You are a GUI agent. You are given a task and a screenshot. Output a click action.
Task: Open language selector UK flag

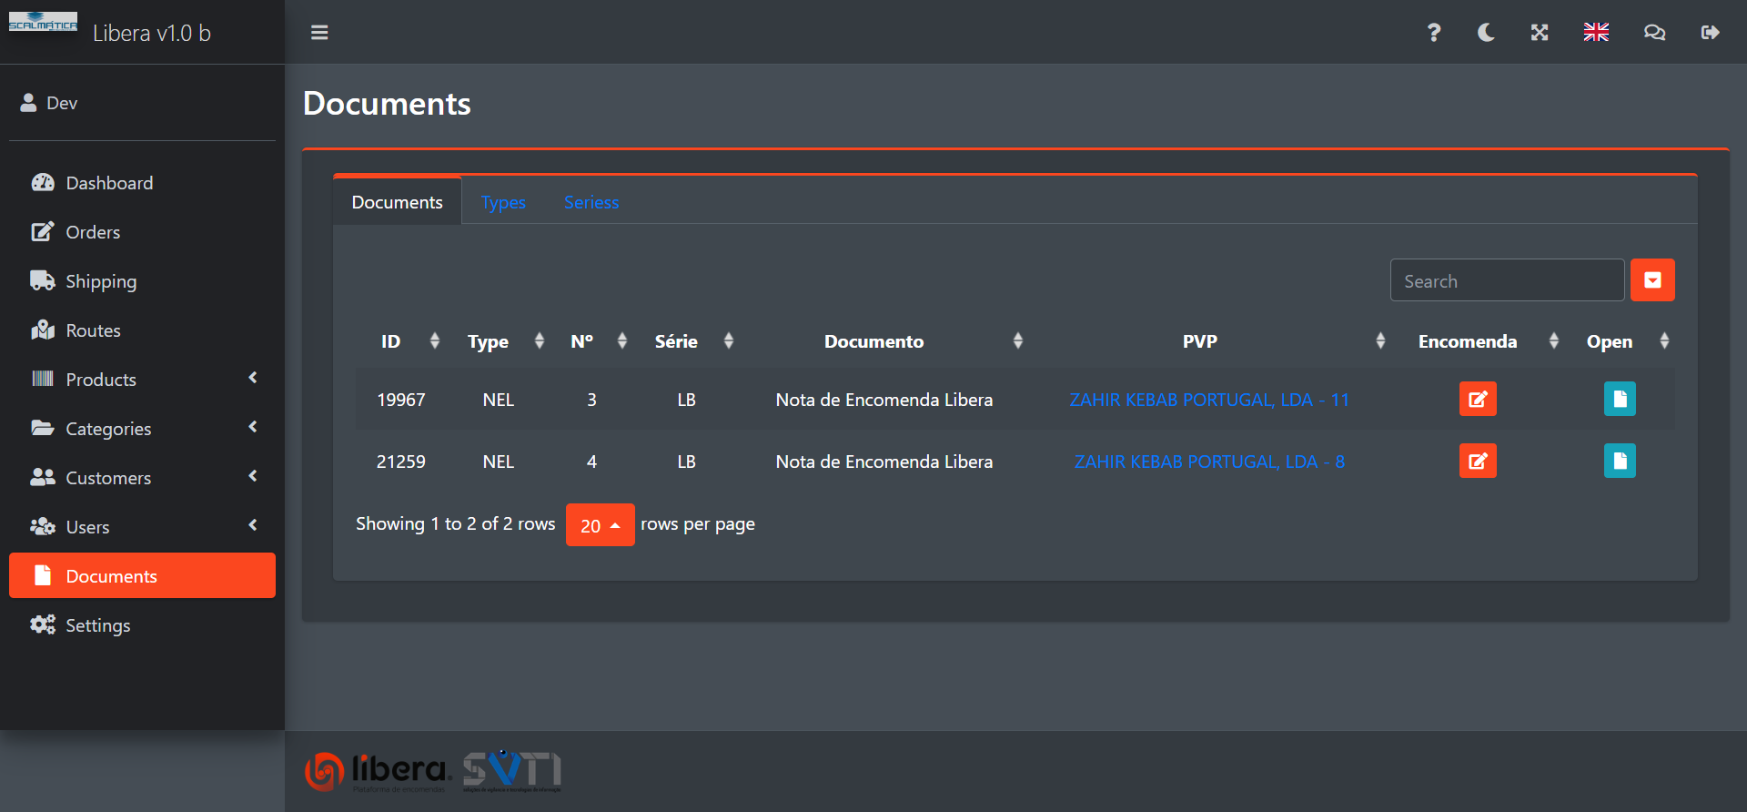coord(1596,33)
